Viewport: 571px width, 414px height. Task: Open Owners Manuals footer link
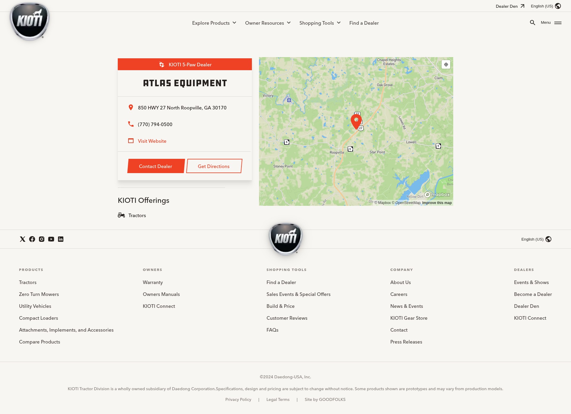[161, 294]
